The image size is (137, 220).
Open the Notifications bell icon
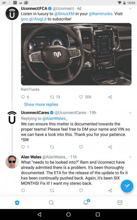point(86,202)
